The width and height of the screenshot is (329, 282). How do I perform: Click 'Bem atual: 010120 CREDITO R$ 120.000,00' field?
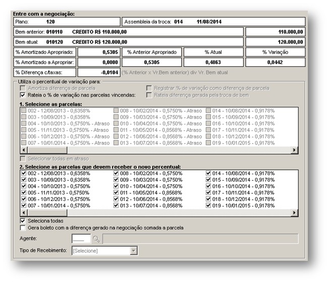click(128, 42)
